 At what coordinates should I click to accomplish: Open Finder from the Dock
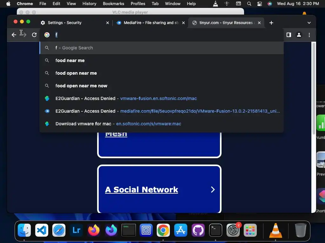(24, 230)
